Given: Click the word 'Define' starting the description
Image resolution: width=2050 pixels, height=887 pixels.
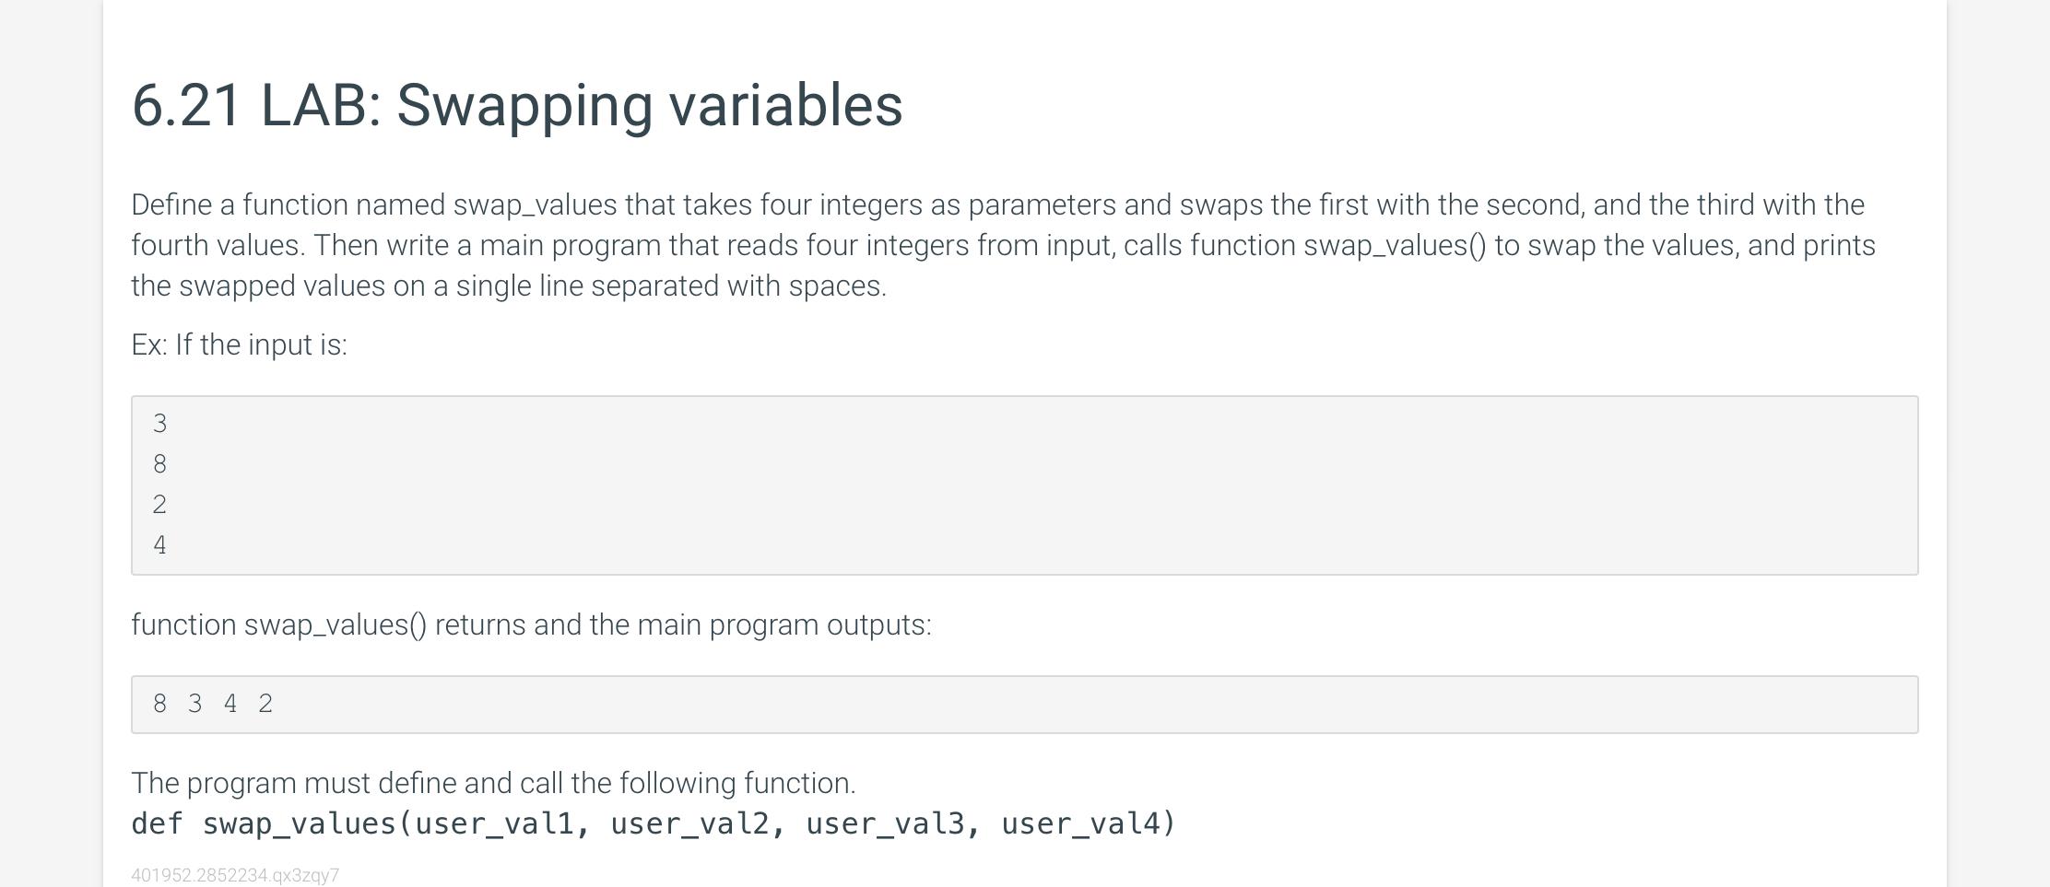Looking at the screenshot, I should 171,204.
